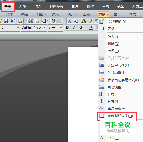The height and width of the screenshot is (142, 143).
Task: Click the Save floppy disk icon
Action: click(x=6, y=21)
